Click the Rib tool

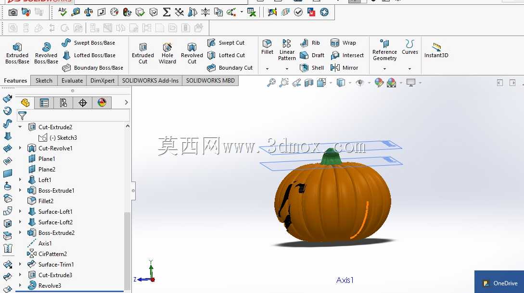[310, 43]
